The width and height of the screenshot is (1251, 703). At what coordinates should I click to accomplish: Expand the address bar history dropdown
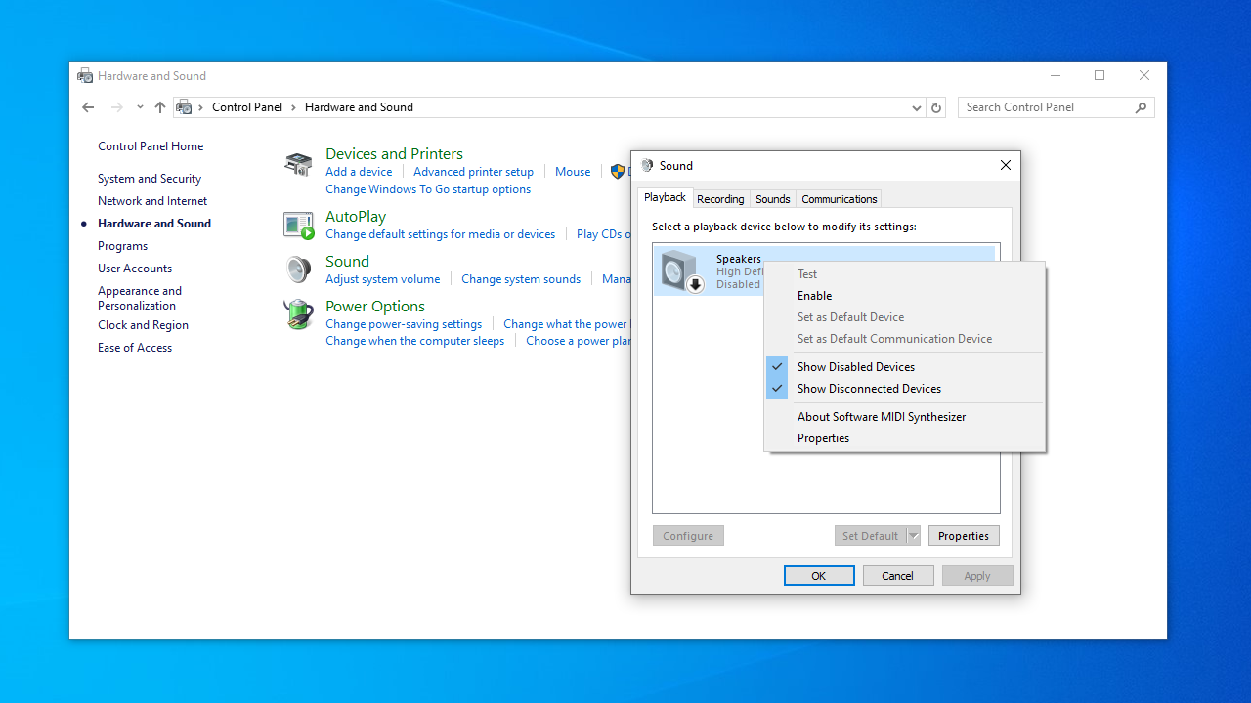pyautogui.click(x=916, y=107)
